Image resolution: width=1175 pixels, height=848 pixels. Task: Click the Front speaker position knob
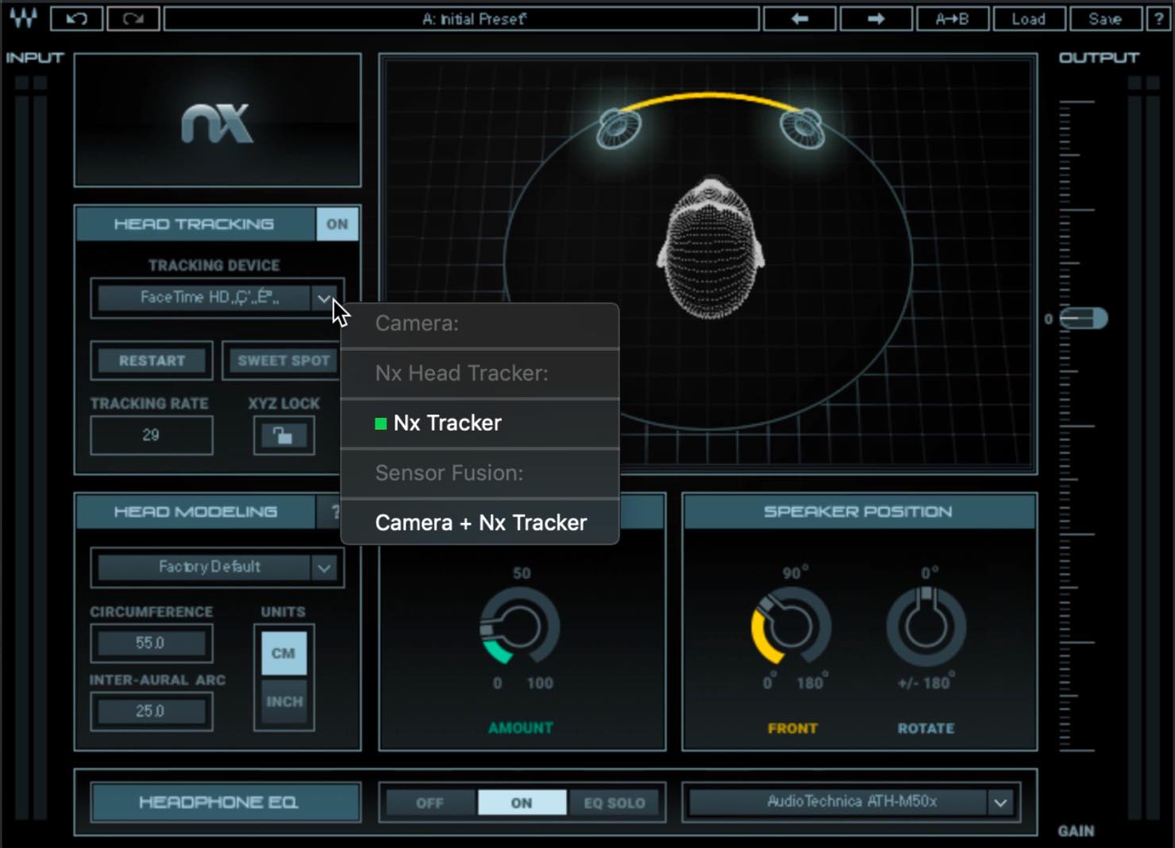[x=791, y=627]
